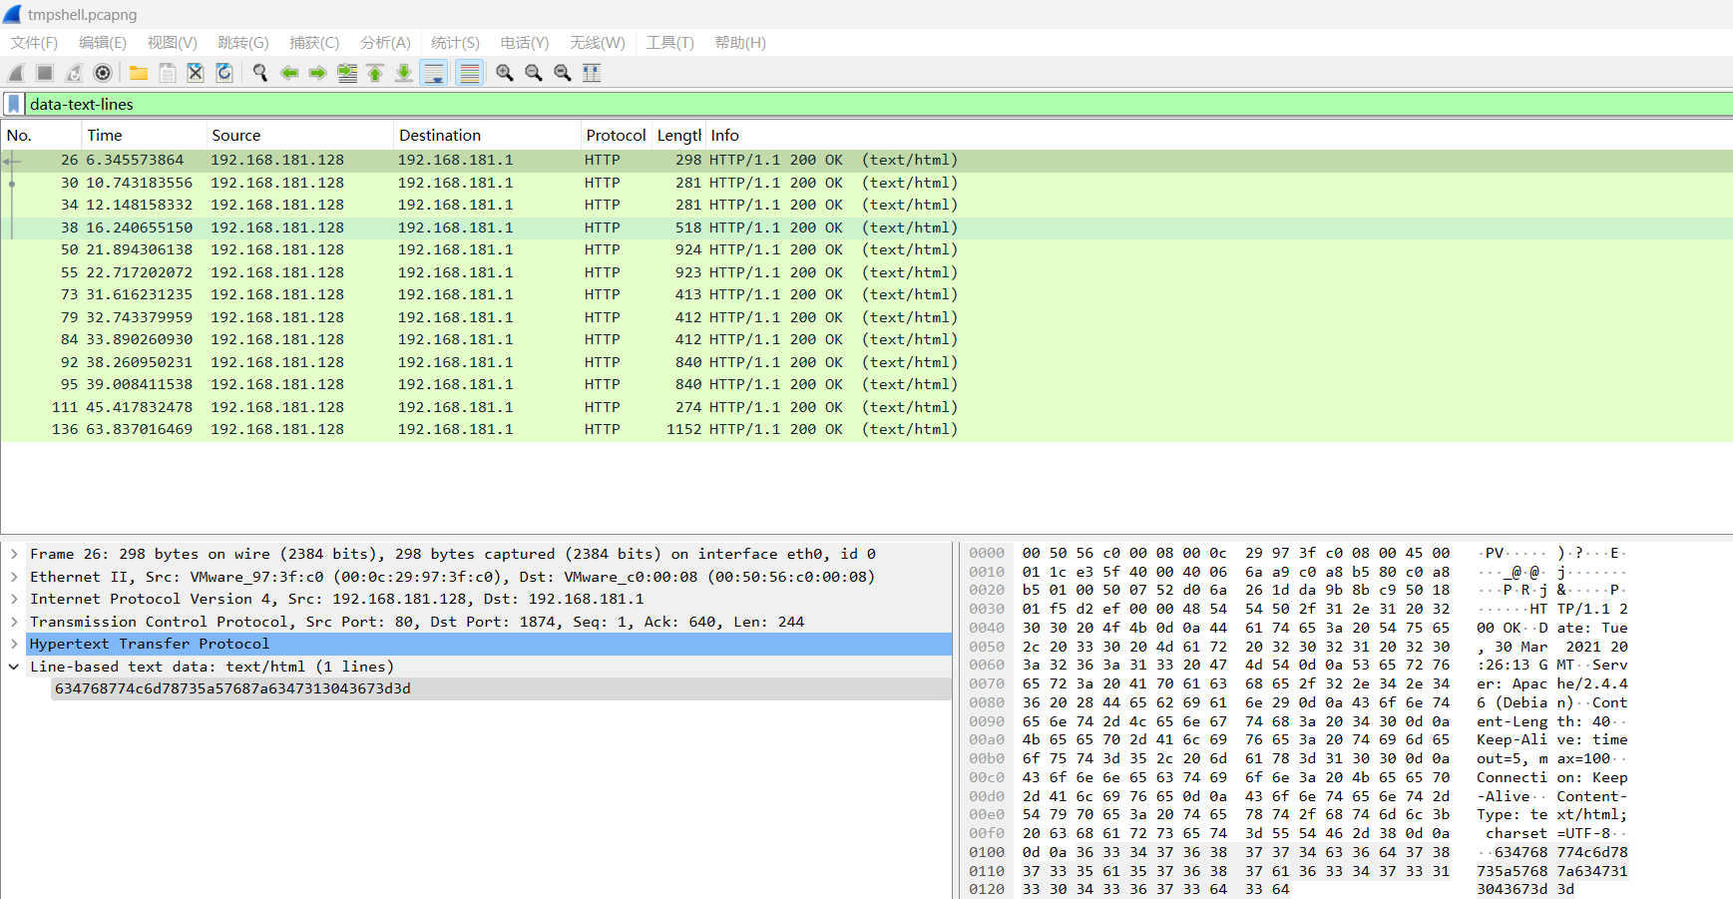Image resolution: width=1733 pixels, height=899 pixels.
Task: Select packet number 30 row
Action: pos(866,183)
